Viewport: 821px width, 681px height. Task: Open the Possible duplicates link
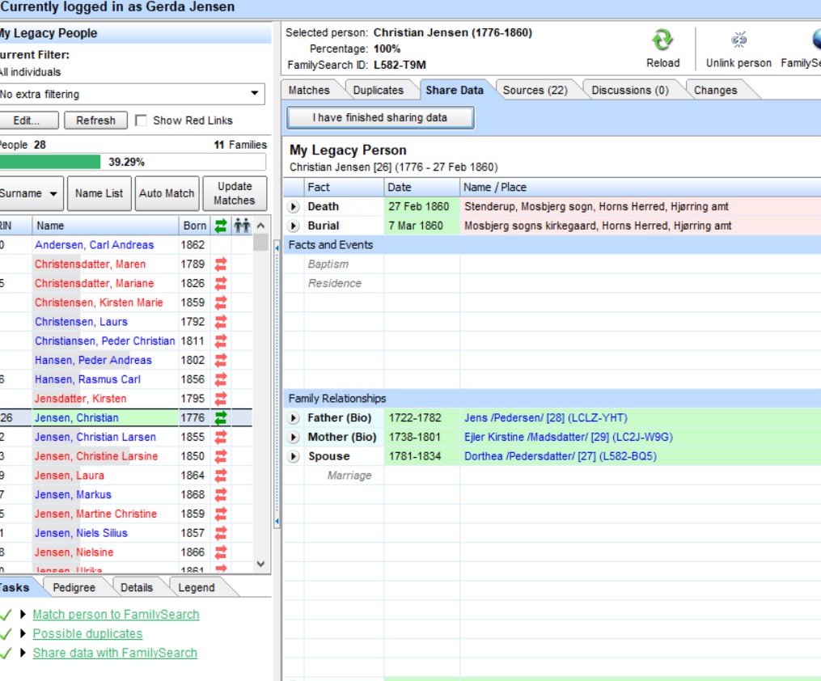point(87,633)
